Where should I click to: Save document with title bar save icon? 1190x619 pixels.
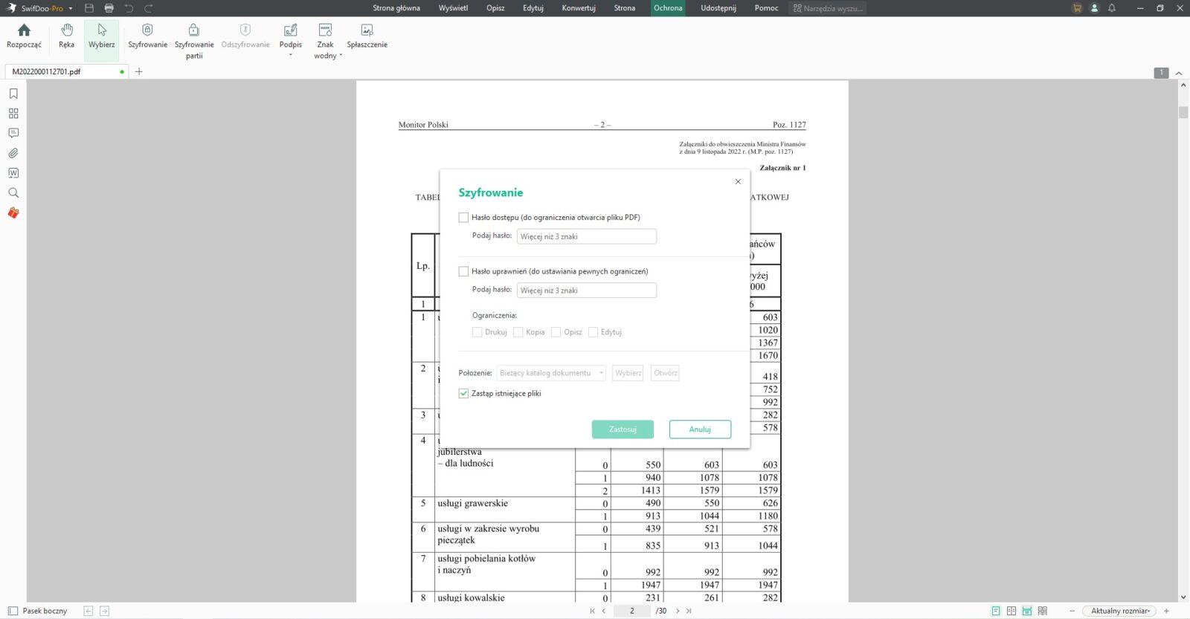[x=89, y=8]
